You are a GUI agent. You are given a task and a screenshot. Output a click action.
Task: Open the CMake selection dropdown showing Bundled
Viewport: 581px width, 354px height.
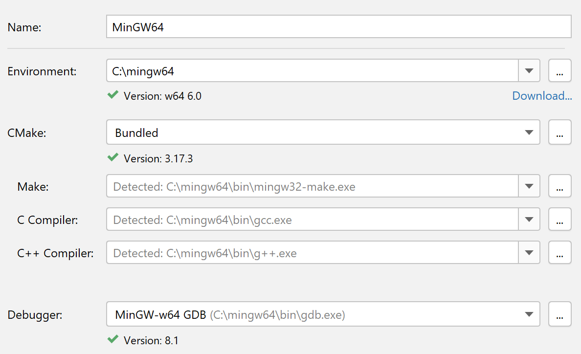coord(529,132)
